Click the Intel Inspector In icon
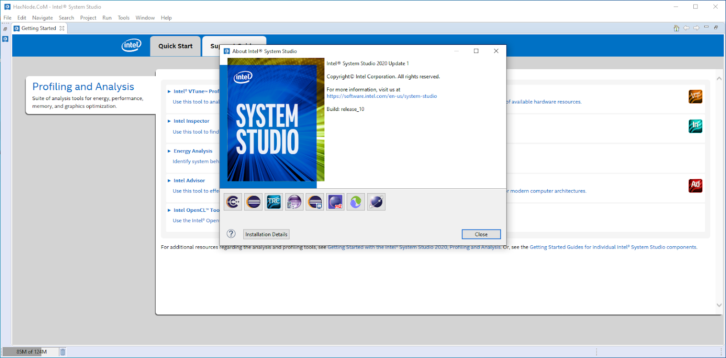The image size is (726, 358). [x=696, y=126]
